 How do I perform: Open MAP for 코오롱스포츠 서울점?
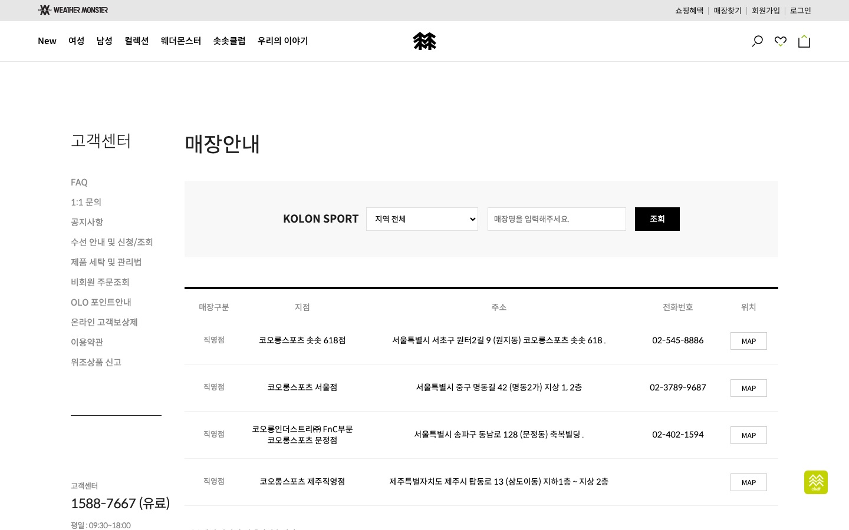tap(749, 388)
